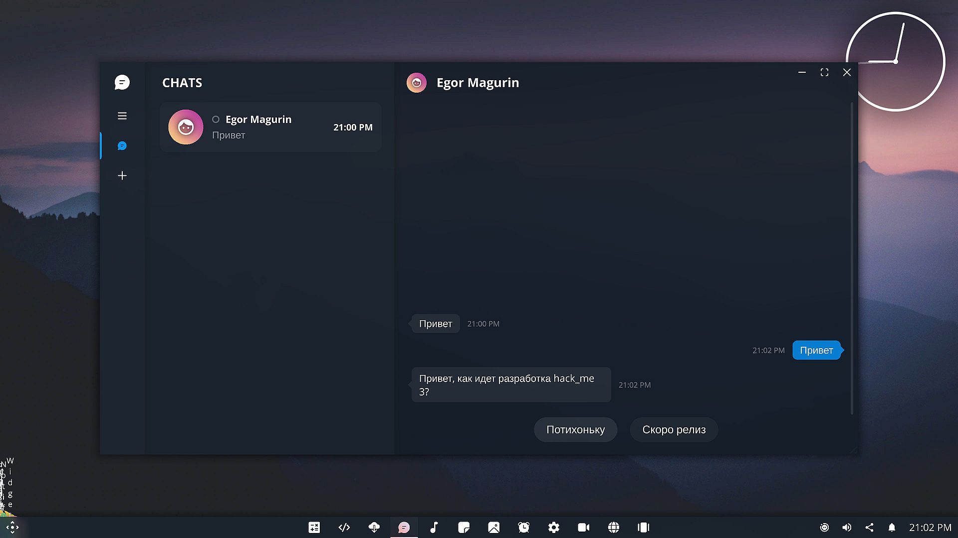Open the sticky notes app in dock

[464, 528]
